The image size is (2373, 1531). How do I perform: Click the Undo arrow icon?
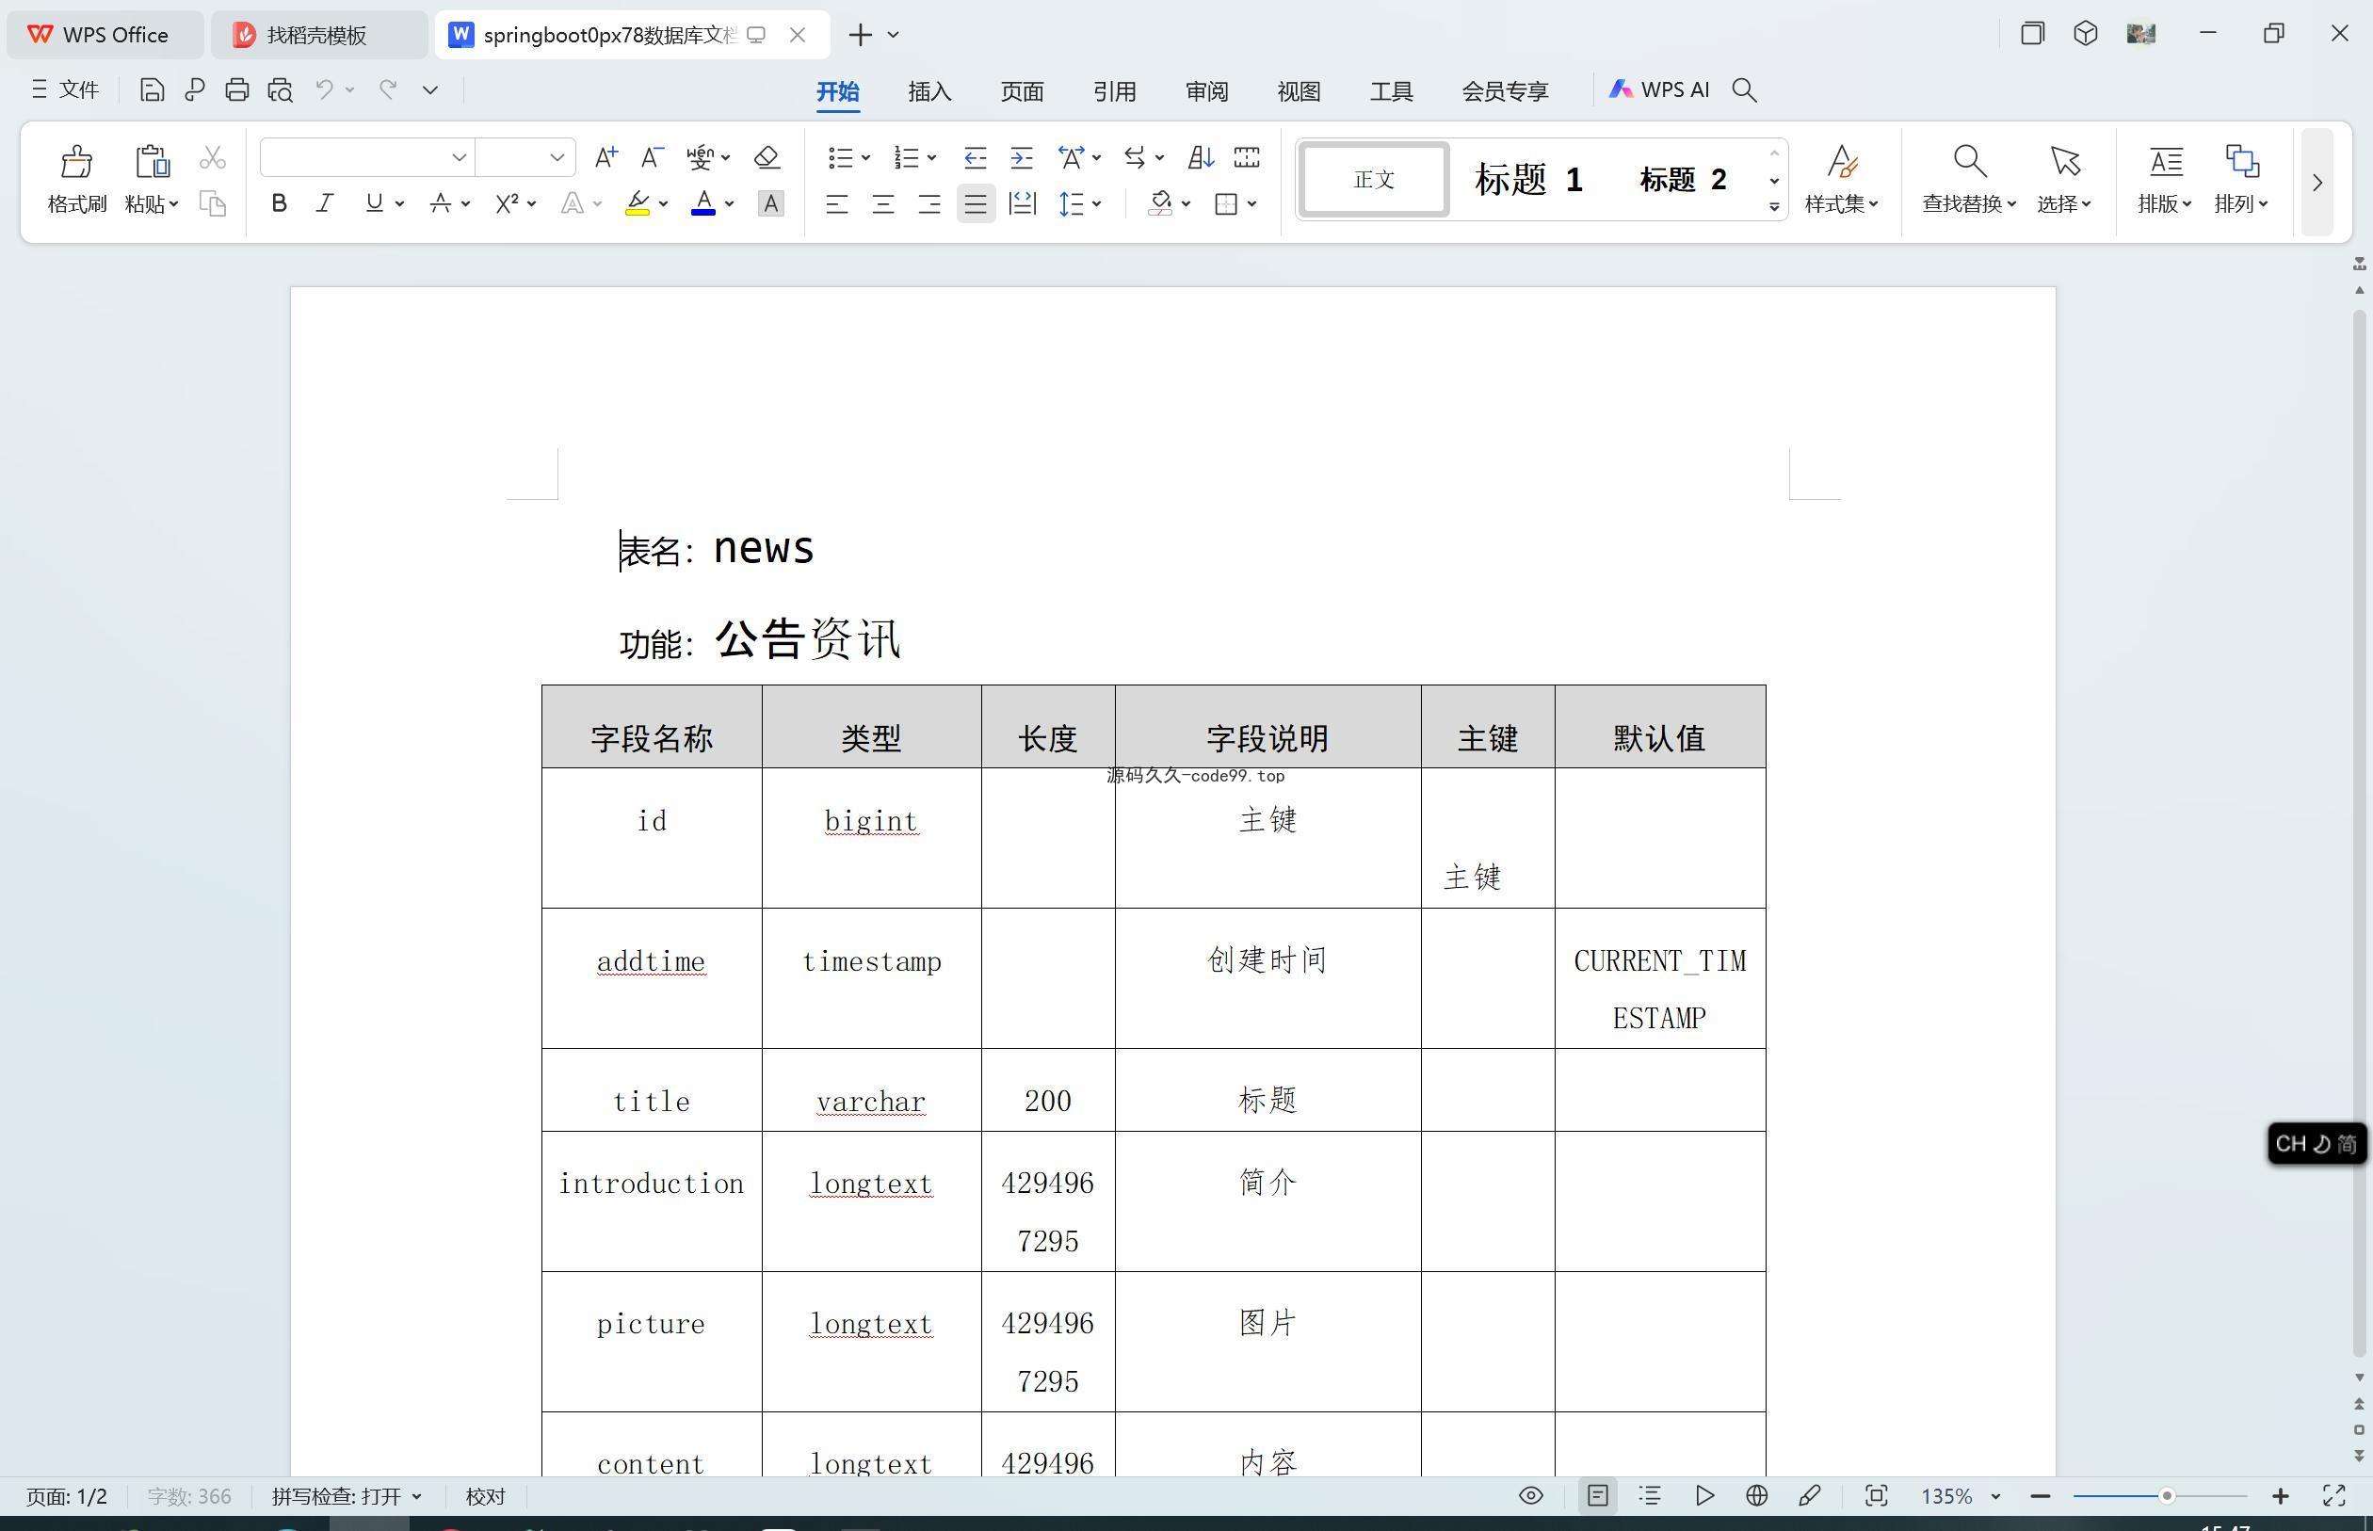coord(324,89)
